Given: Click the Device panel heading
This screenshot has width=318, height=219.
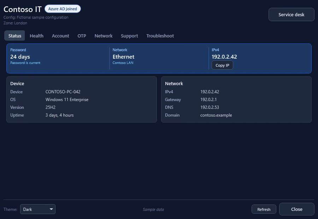Looking at the screenshot, I should coord(17,84).
